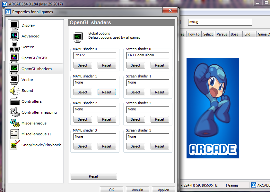Image resolution: width=270 pixels, height=192 pixels.
Task: Reset Screen shader 3
Action: point(160,146)
